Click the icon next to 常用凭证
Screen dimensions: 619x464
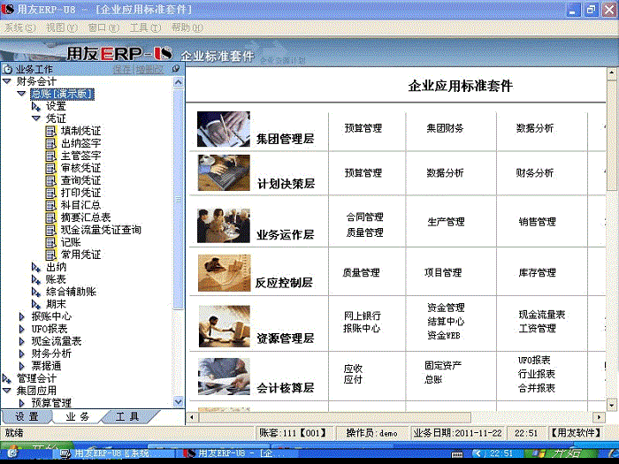[x=51, y=255]
